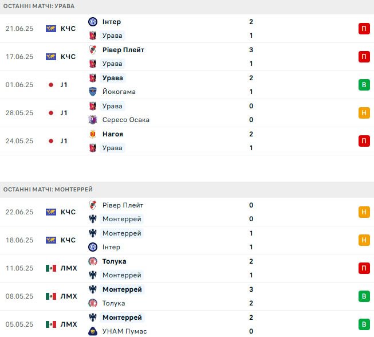This screenshot has height=337, width=374.
Task: Click the River Plate crest in 17.06.25 match
Action: pos(93,50)
